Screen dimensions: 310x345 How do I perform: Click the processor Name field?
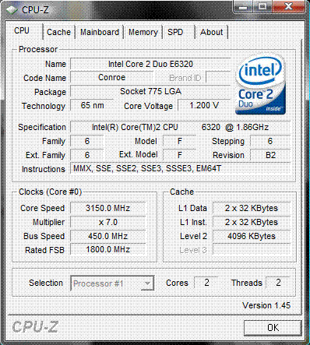(x=150, y=64)
